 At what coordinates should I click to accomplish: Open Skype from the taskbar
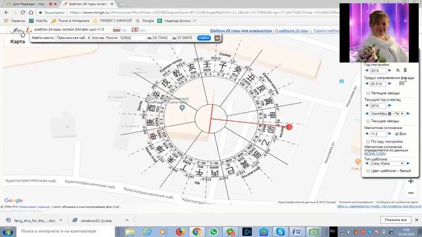click(x=280, y=231)
